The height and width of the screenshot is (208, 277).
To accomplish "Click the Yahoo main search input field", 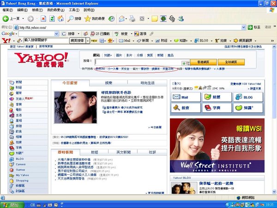I will (142, 62).
